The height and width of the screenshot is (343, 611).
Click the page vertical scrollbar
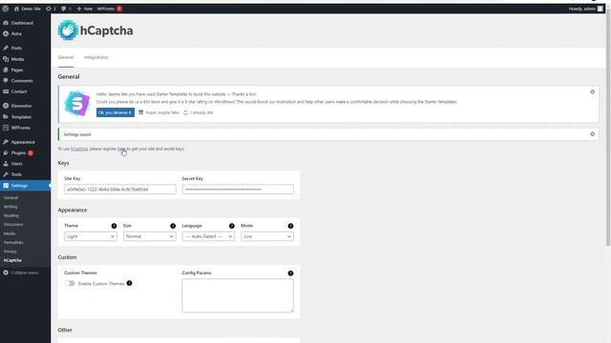click(608, 129)
